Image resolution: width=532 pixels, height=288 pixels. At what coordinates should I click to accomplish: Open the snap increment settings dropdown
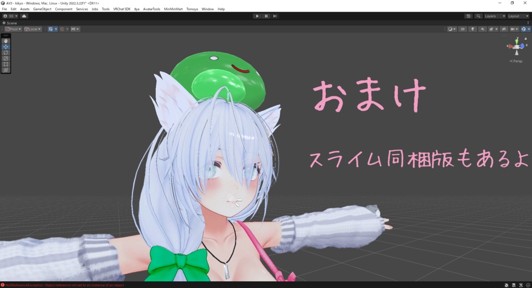tap(75, 29)
